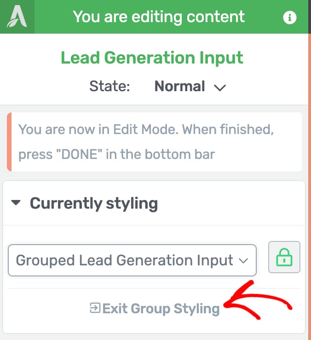Click the orange vertical bar on the right edge
Image resolution: width=311 pixels, height=340 pixels.
click(310, 187)
